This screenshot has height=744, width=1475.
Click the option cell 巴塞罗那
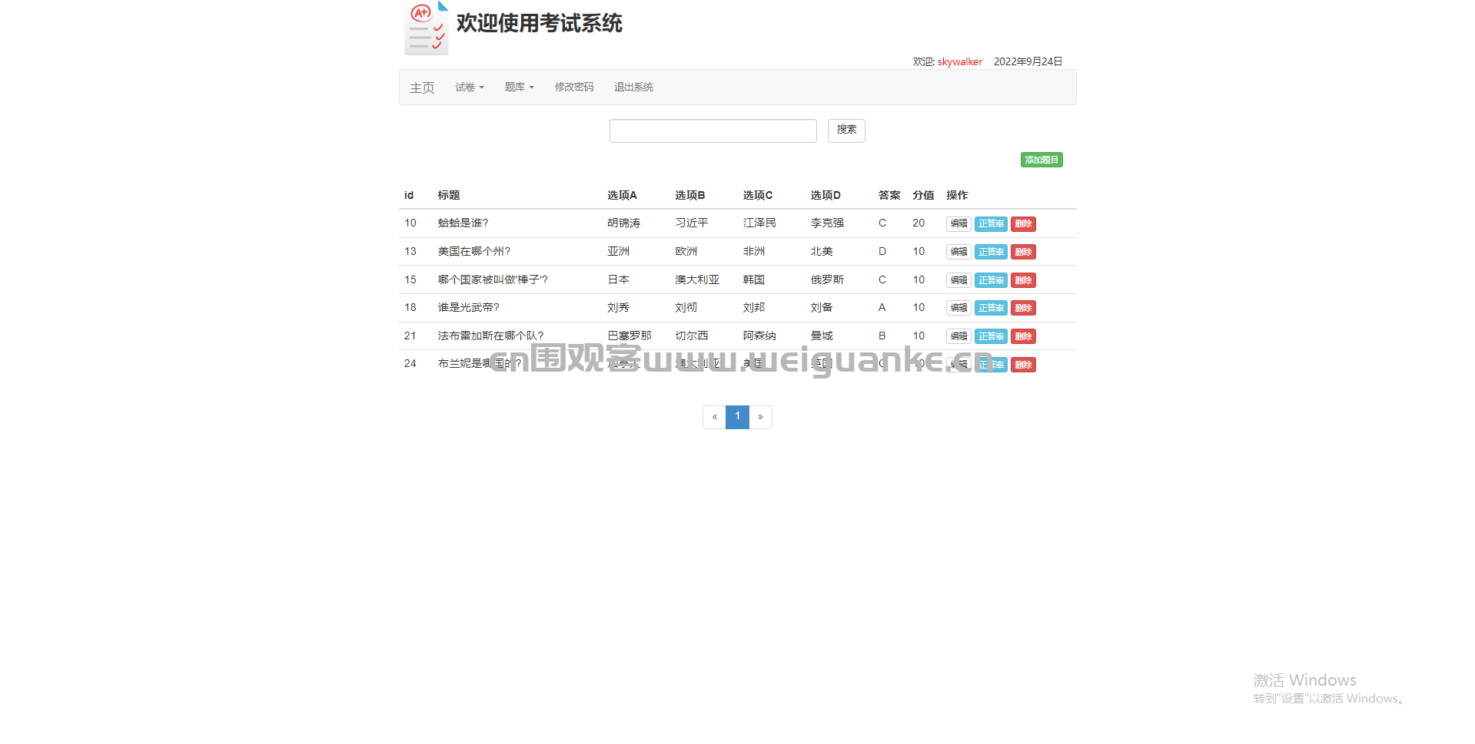coord(630,336)
